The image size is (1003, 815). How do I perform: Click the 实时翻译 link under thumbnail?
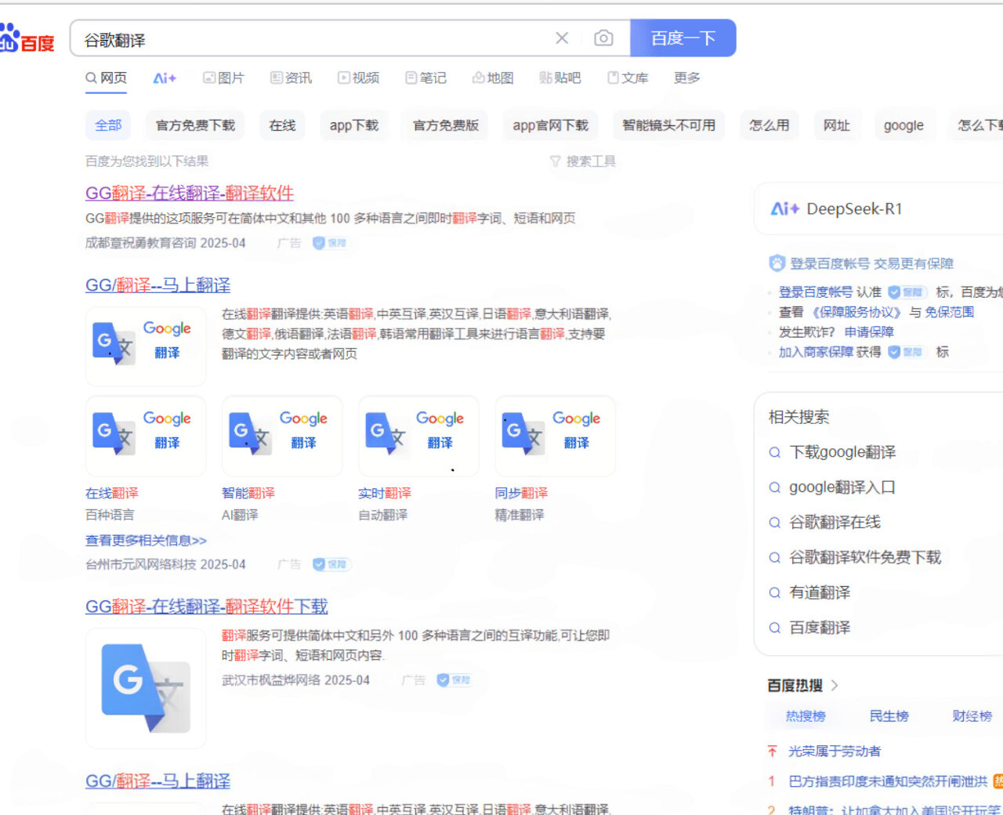[385, 493]
